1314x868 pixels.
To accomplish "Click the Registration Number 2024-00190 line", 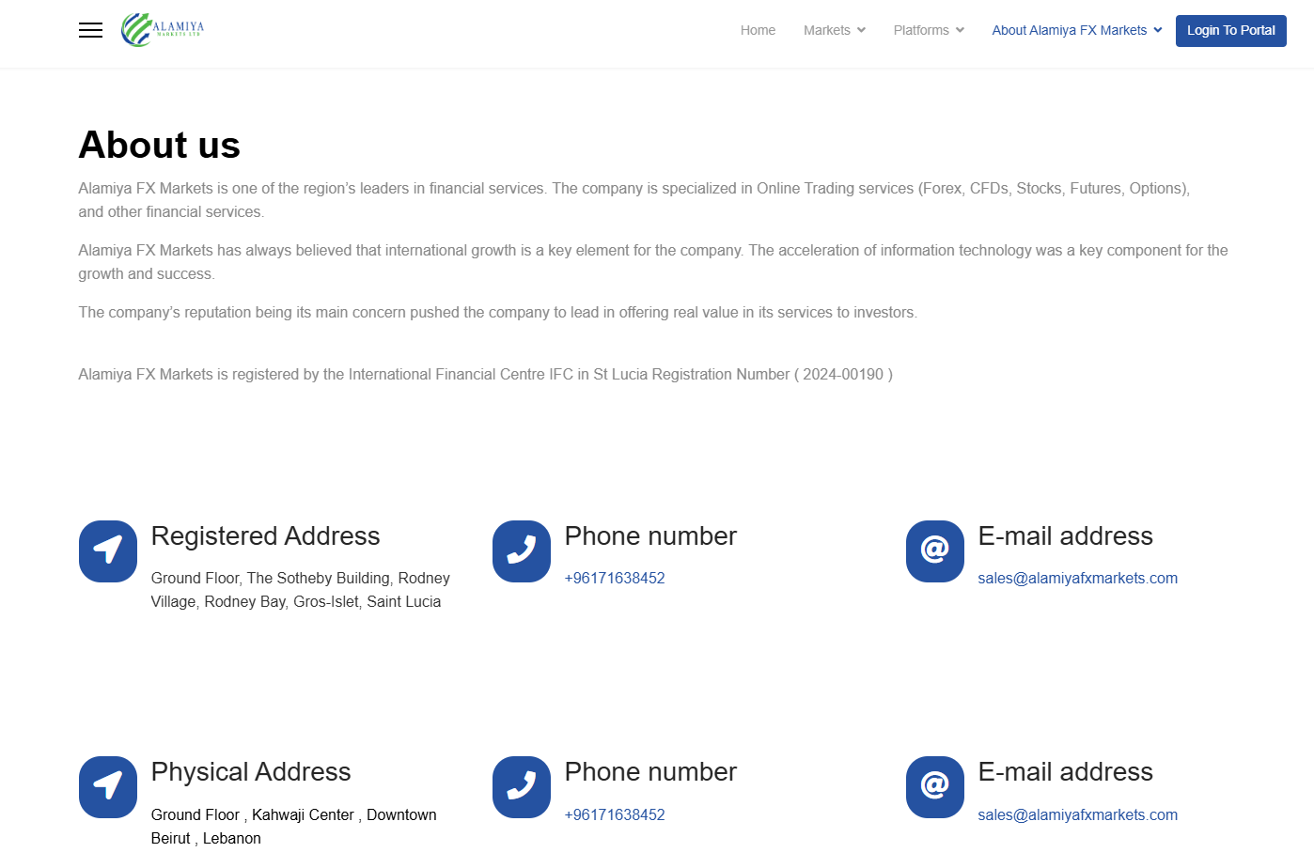I will pyautogui.click(x=486, y=375).
